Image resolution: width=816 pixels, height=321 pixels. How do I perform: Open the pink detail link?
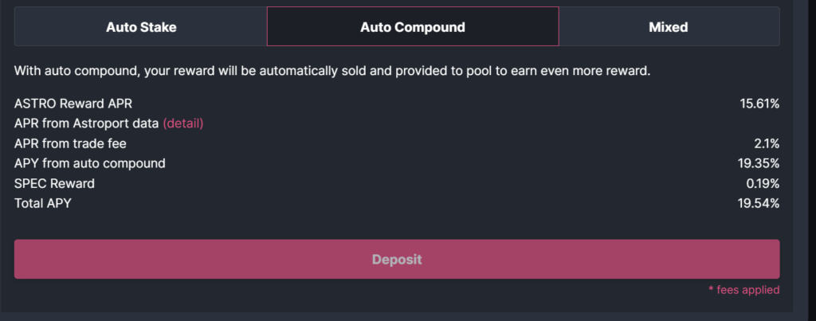(183, 123)
